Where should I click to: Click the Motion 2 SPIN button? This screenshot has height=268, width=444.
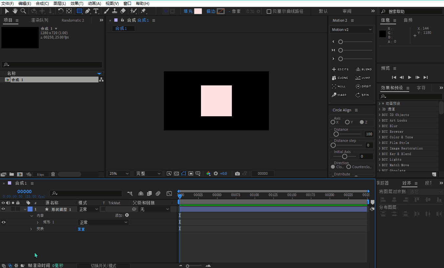(x=362, y=95)
